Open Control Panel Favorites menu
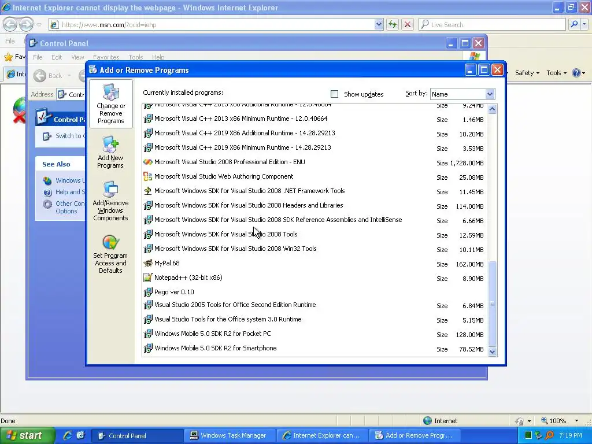This screenshot has height=444, width=592. [x=106, y=57]
